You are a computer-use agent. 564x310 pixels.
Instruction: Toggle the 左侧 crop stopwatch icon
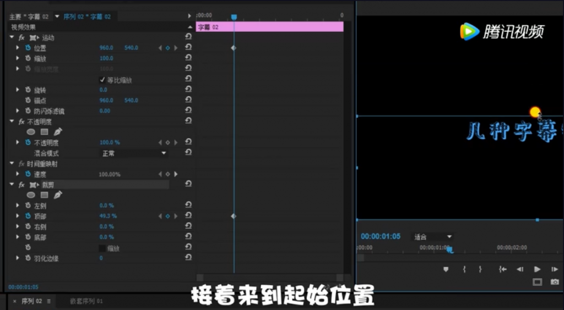coord(28,206)
